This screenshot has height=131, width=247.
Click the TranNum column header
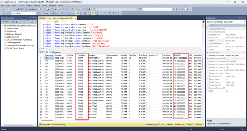(x=81, y=55)
